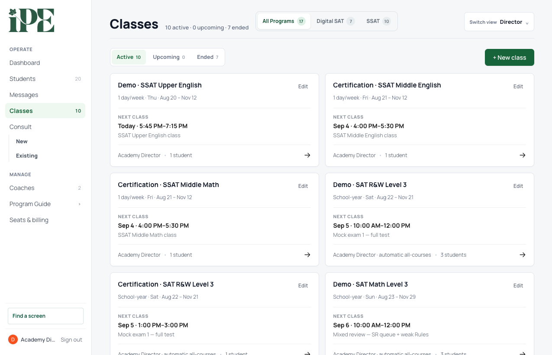Select the All Programs filter tab

coord(284,21)
